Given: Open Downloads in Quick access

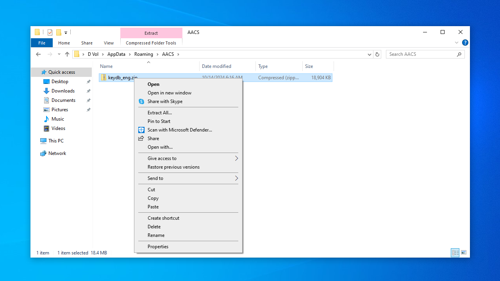Looking at the screenshot, I should tap(63, 91).
